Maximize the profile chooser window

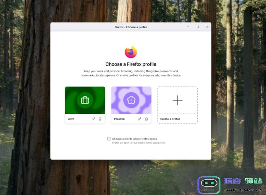198,27
